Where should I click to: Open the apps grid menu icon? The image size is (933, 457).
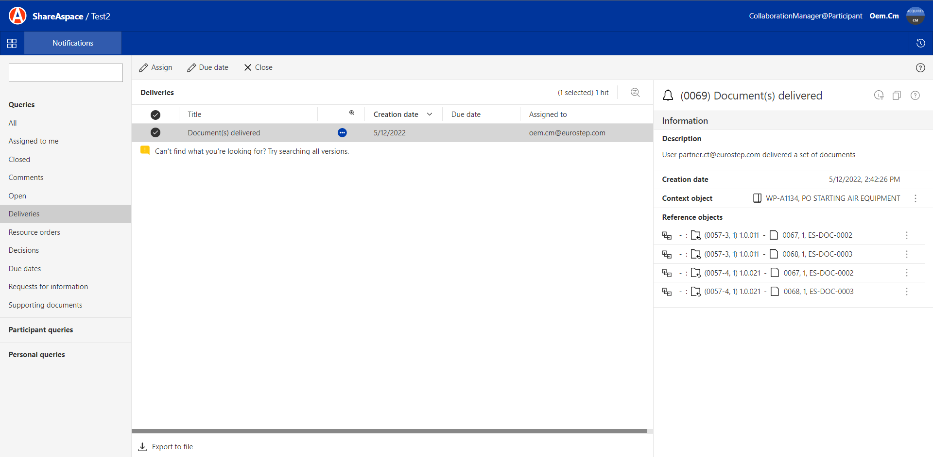pyautogui.click(x=12, y=43)
